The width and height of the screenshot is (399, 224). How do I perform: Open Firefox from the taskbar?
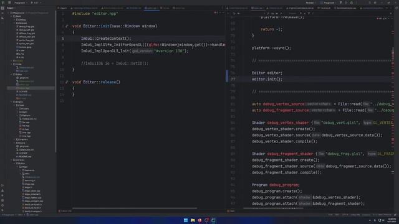pyautogui.click(x=199, y=220)
